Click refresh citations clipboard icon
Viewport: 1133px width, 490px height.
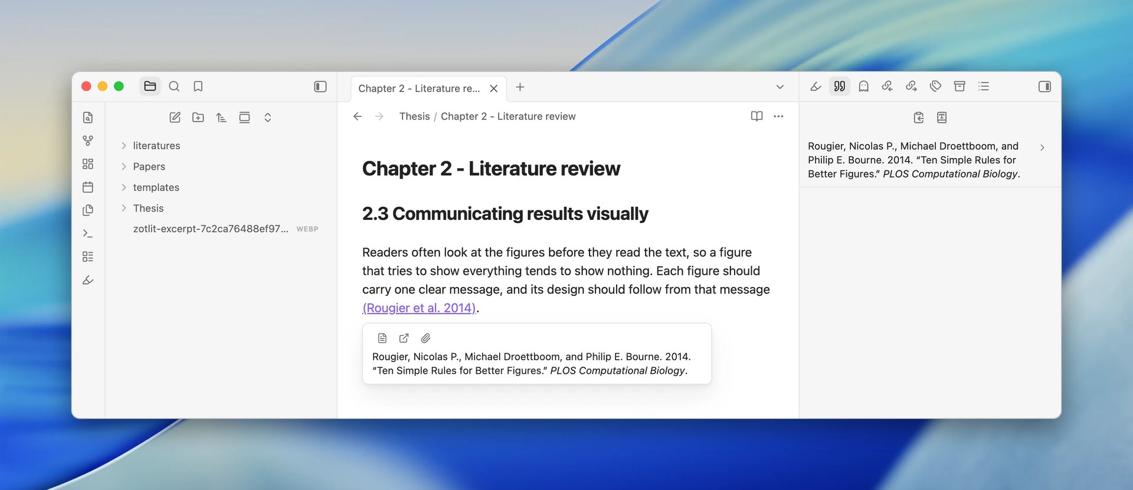click(918, 117)
